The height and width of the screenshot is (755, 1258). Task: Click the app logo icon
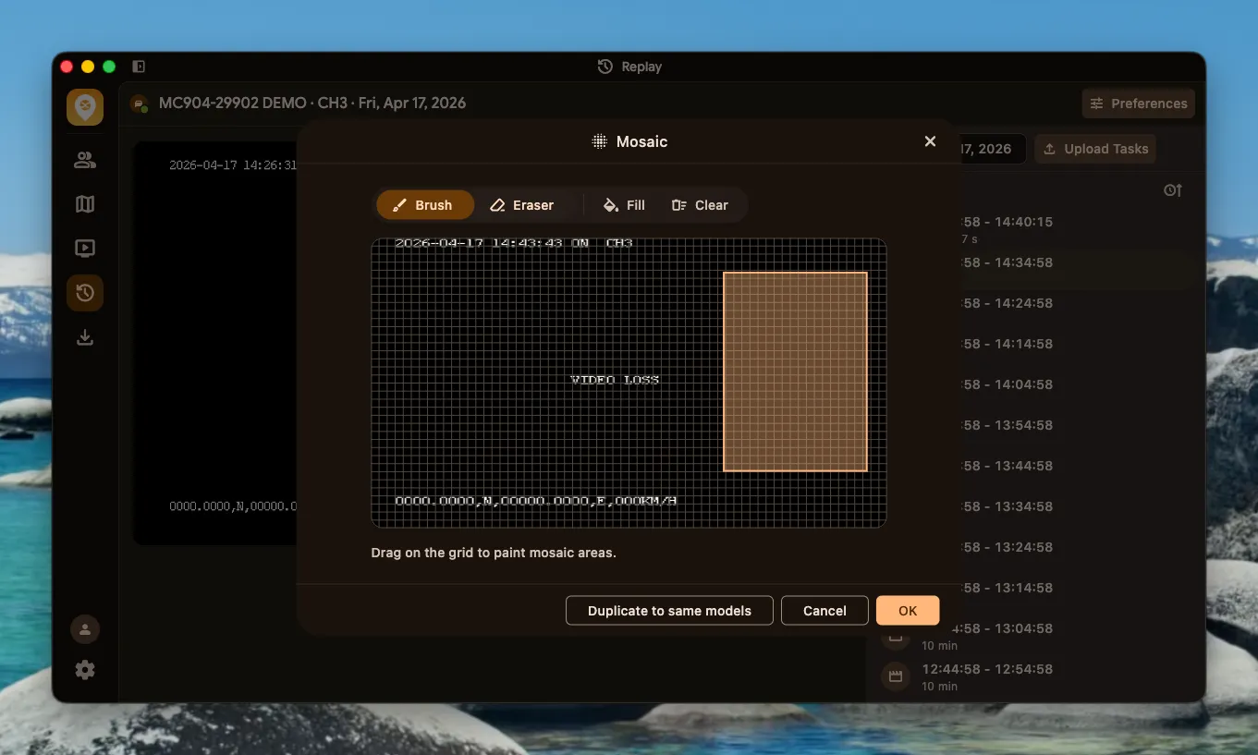(x=85, y=107)
